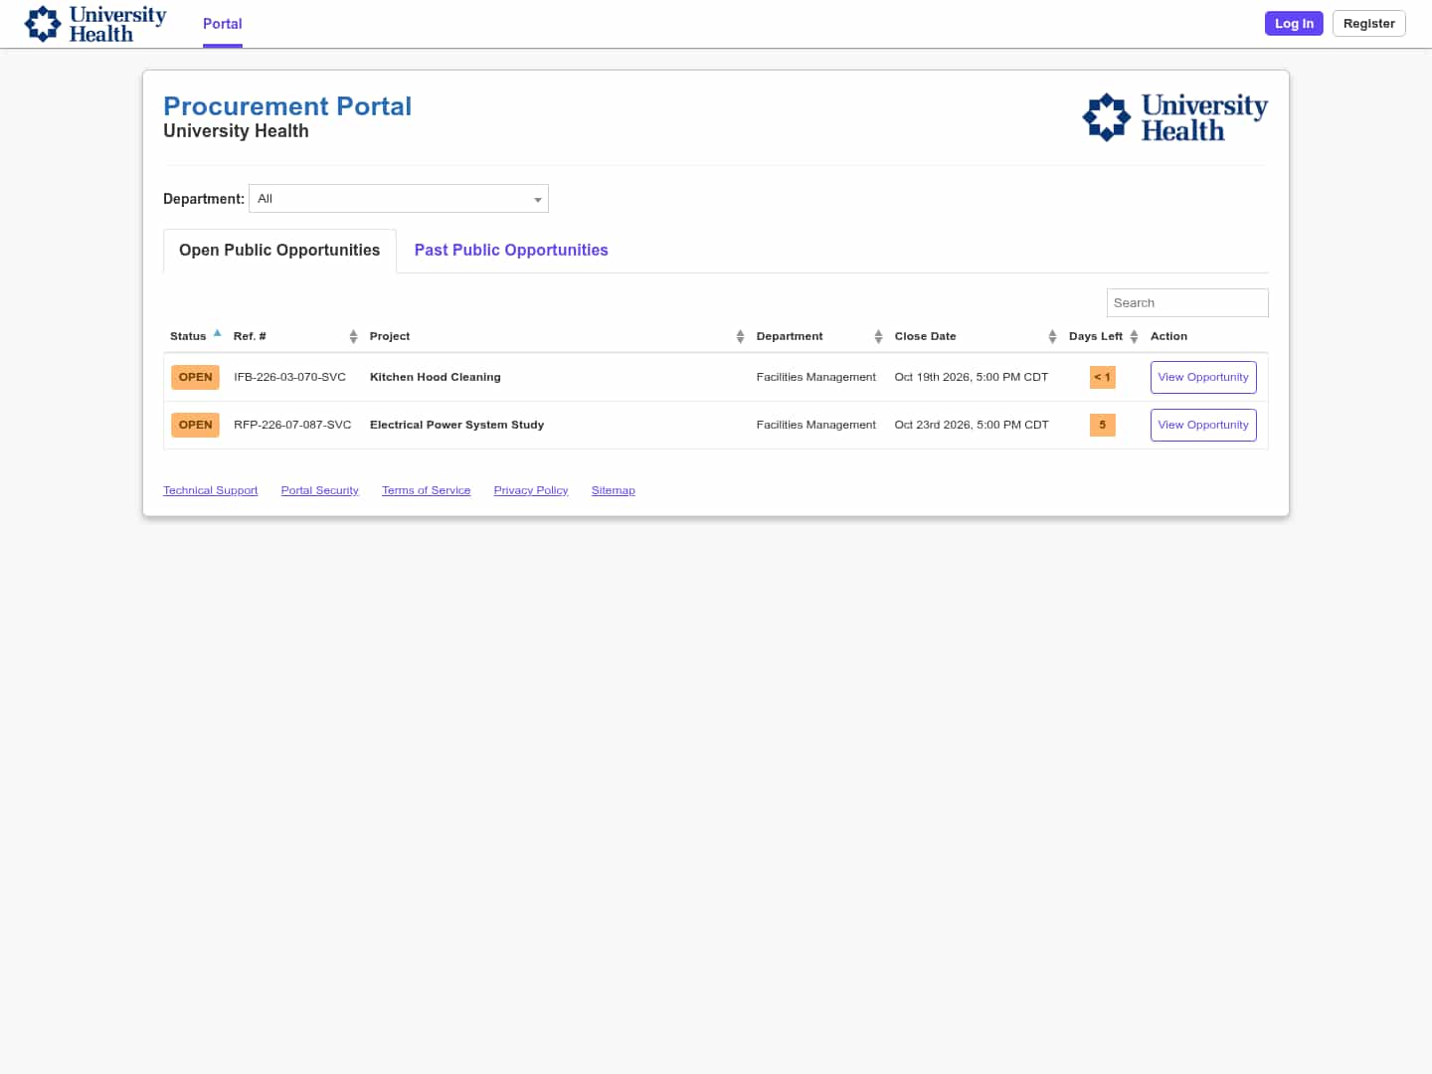View Opportunity for Kitchen Hood Cleaning
Image resolution: width=1432 pixels, height=1074 pixels.
[1203, 378]
